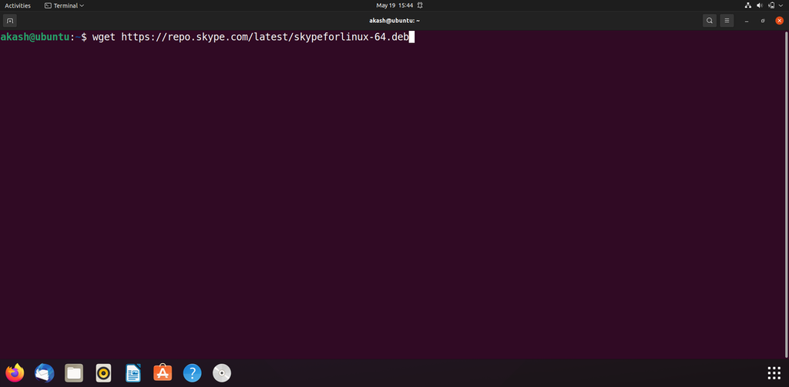Viewport: 789px width, 387px height.
Task: Expand system menu arrow
Action: pos(781,5)
